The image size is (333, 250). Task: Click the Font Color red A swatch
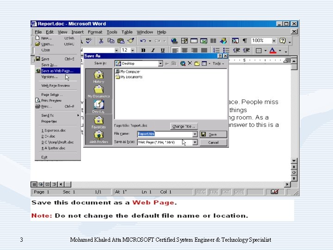(x=273, y=50)
